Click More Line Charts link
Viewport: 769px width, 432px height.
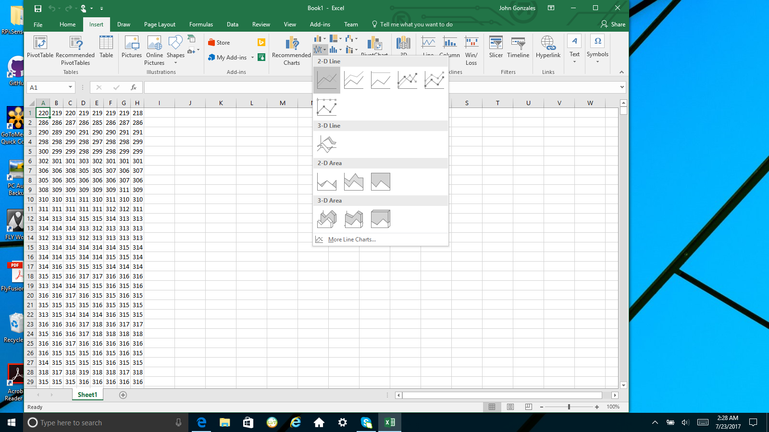pos(352,240)
